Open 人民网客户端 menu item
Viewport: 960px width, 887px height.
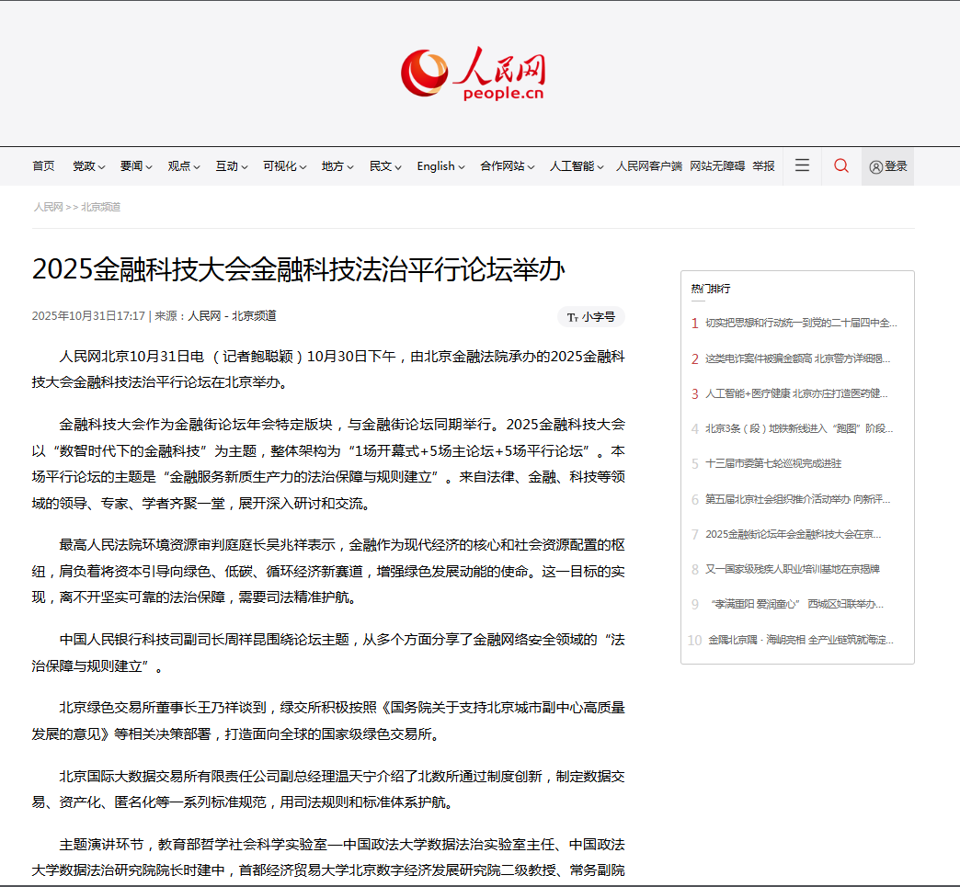point(648,166)
